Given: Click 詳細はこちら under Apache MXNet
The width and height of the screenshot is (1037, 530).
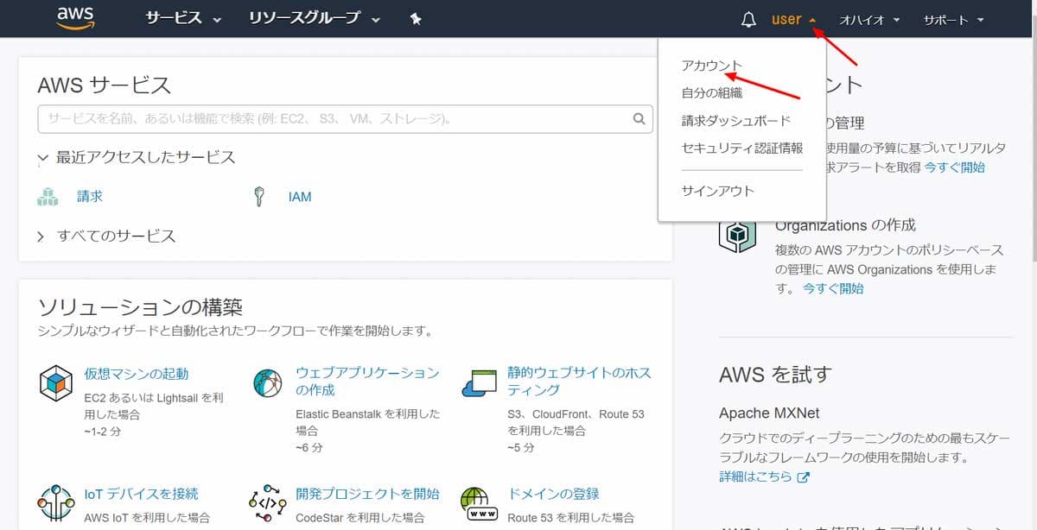Looking at the screenshot, I should tap(756, 477).
